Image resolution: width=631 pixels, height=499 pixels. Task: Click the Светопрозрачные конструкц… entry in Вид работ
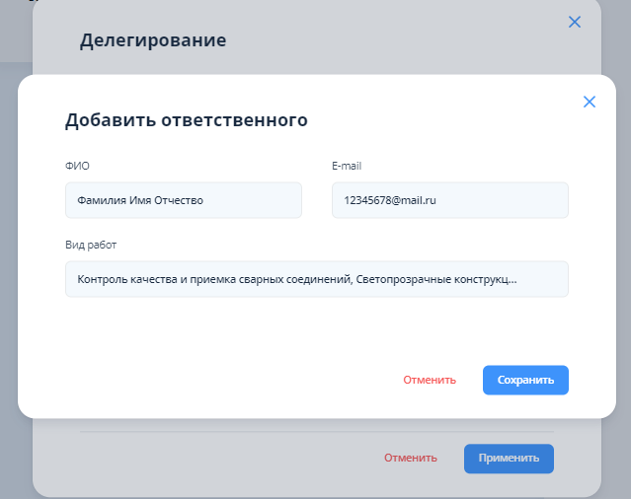pyautogui.click(x=436, y=279)
